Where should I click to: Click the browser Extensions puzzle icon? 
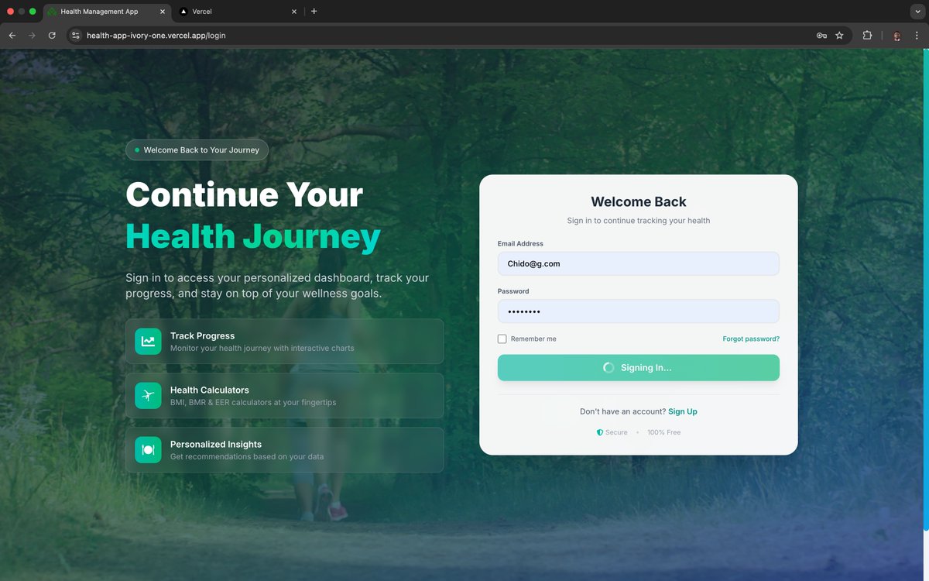point(867,35)
